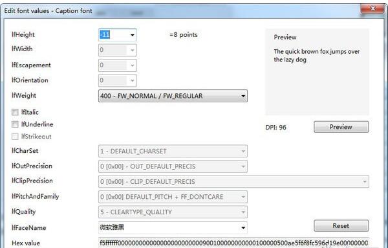Expand the lfFaceName font dropdown
The width and height of the screenshot is (388, 248).
[x=243, y=228]
